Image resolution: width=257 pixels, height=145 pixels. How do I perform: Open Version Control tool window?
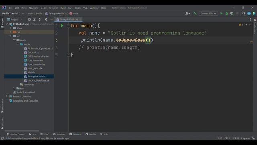[x=16, y=134]
